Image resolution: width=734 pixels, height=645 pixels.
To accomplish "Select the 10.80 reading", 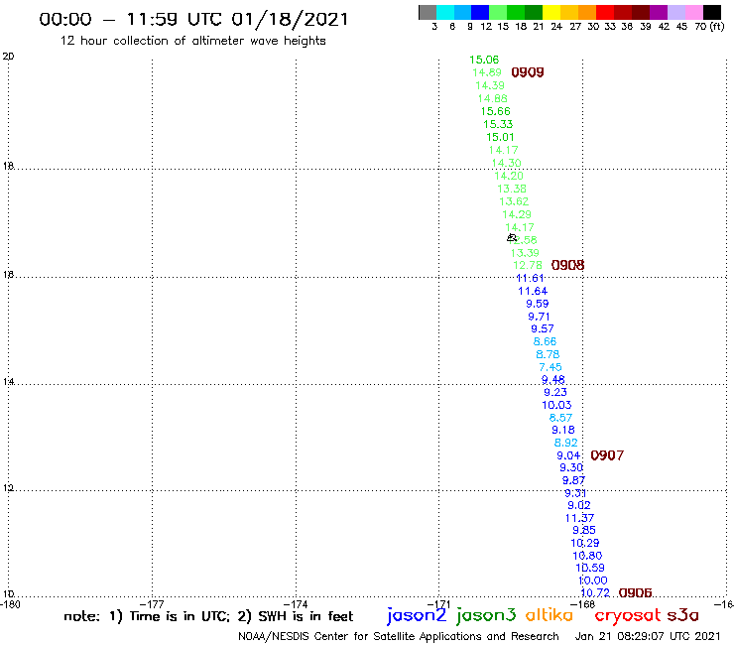I will coord(587,556).
